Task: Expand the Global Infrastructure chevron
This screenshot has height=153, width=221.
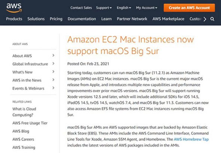Action: [53, 64]
